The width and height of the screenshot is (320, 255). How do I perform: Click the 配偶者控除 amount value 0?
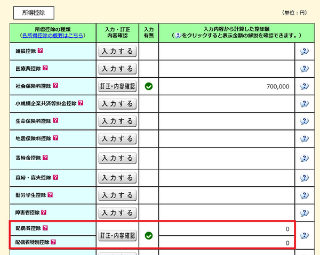(x=287, y=229)
